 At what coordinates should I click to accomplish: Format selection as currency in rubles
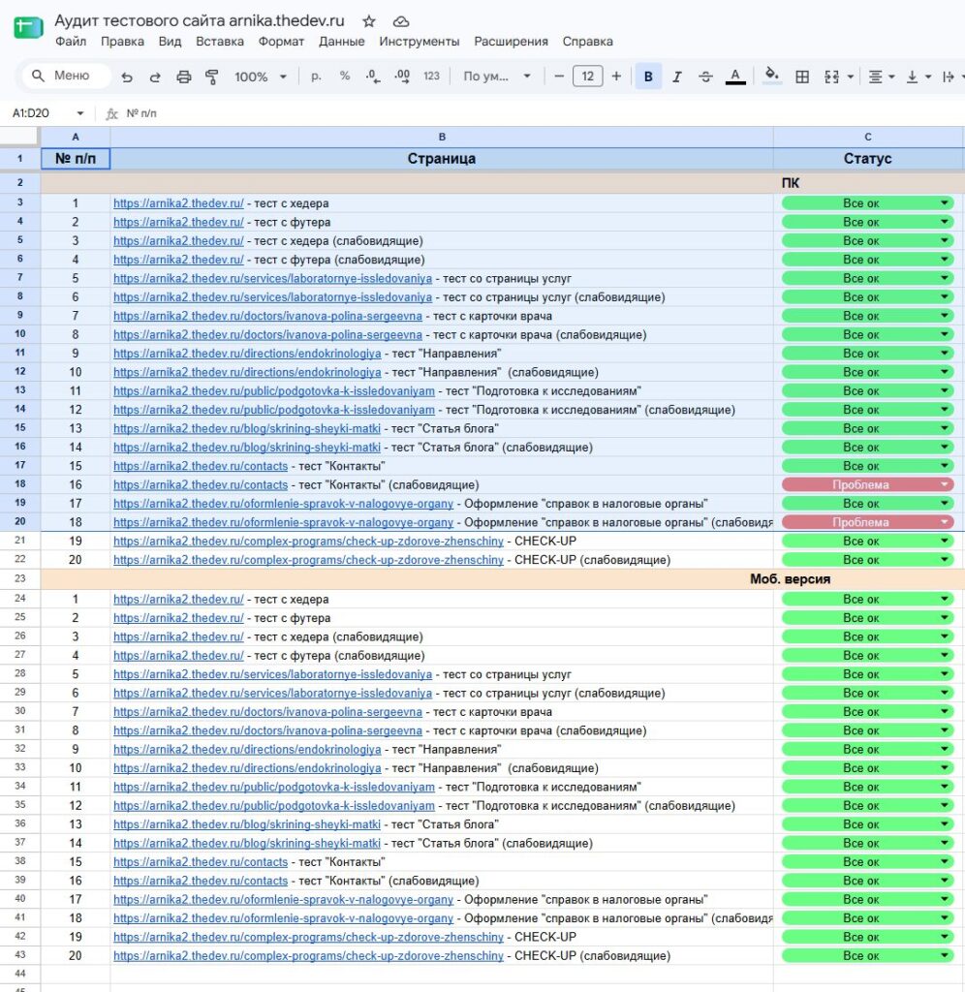pos(317,77)
